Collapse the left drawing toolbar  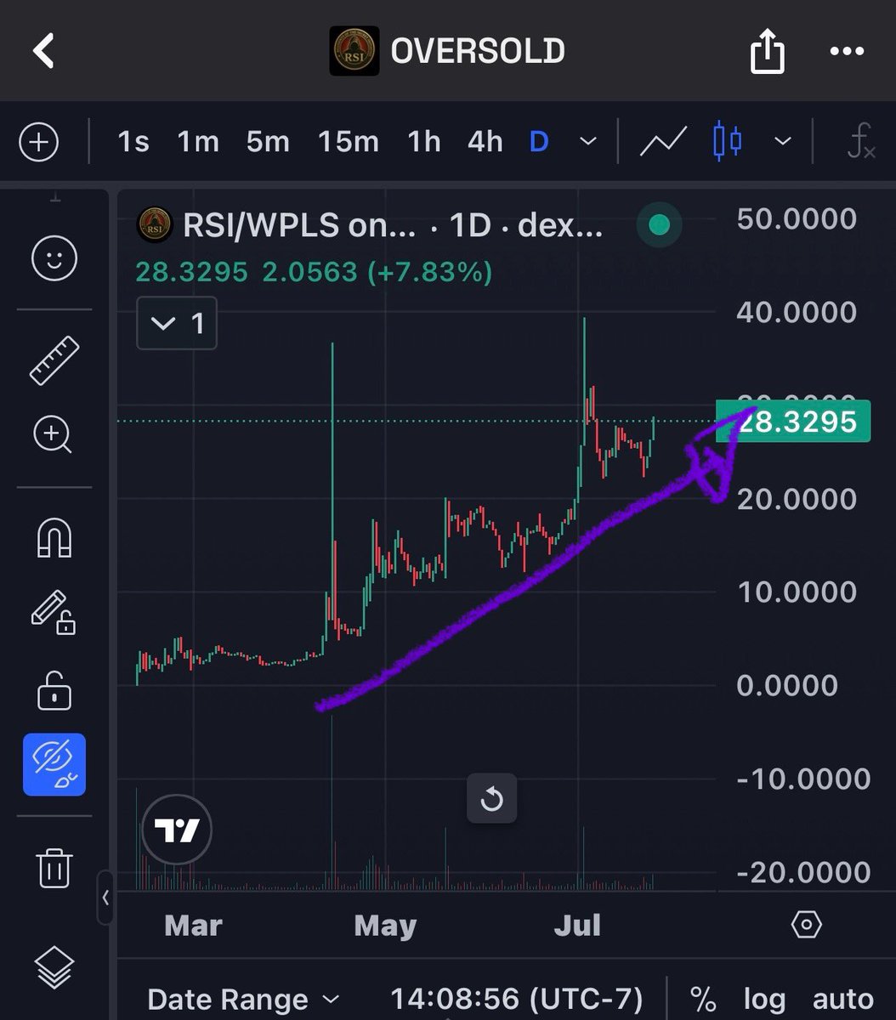pyautogui.click(x=105, y=897)
